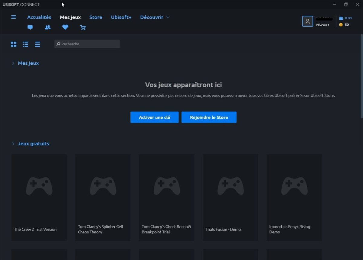This screenshot has height=260, width=363.
Task: Switch to detailed list view
Action: [25, 44]
